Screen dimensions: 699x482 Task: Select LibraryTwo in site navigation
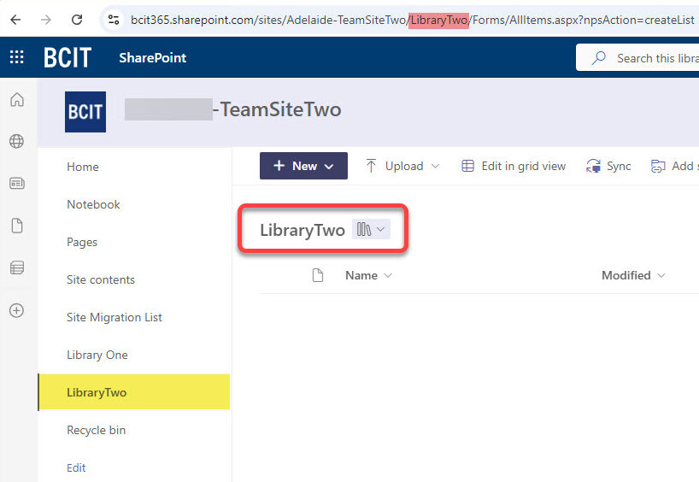(x=134, y=392)
